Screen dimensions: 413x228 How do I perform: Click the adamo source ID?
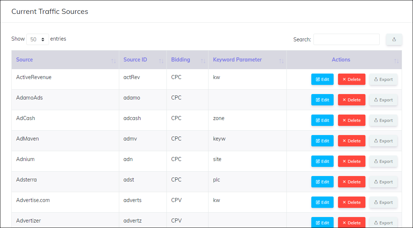[x=132, y=98]
